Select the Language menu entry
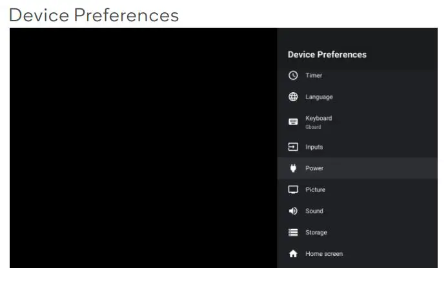The width and height of the screenshot is (448, 281). coord(319,97)
